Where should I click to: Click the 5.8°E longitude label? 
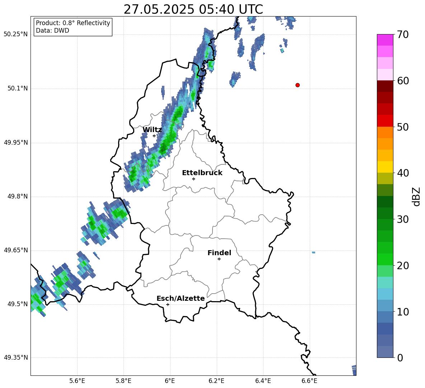tap(123, 381)
